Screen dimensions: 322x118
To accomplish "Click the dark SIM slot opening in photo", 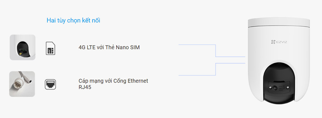I will pyautogui.click(x=23, y=47).
